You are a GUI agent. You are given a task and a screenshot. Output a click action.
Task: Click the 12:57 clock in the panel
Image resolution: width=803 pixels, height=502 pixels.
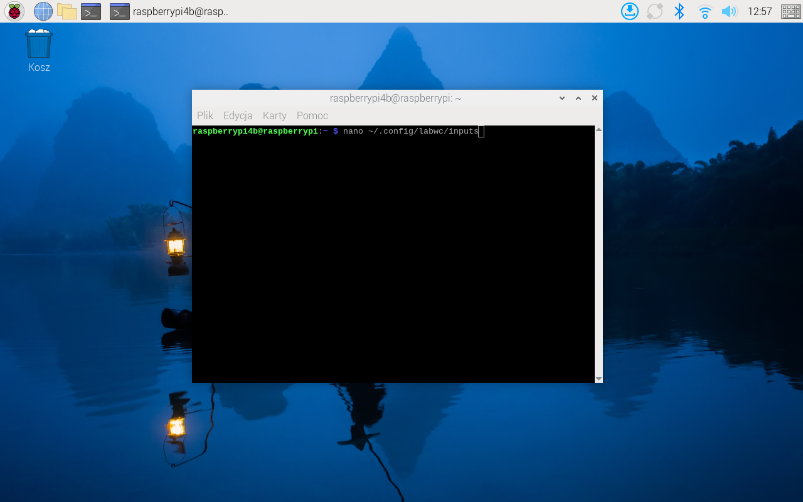[x=760, y=11]
